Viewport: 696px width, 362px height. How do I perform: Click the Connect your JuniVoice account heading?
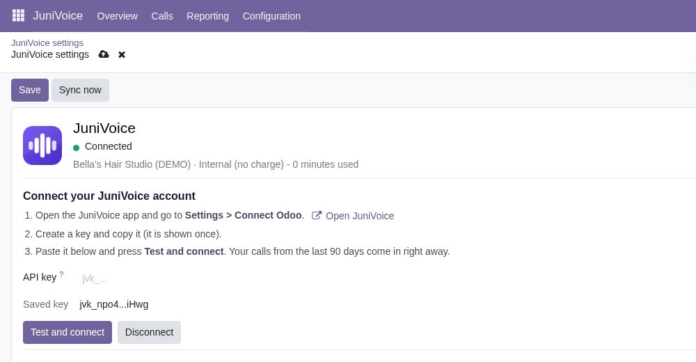pyautogui.click(x=109, y=196)
